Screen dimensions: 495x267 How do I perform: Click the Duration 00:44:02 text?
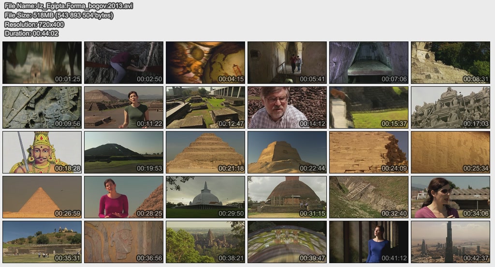pos(31,33)
